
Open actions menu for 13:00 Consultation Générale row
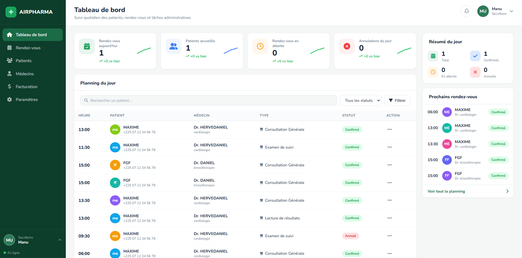[390, 129]
